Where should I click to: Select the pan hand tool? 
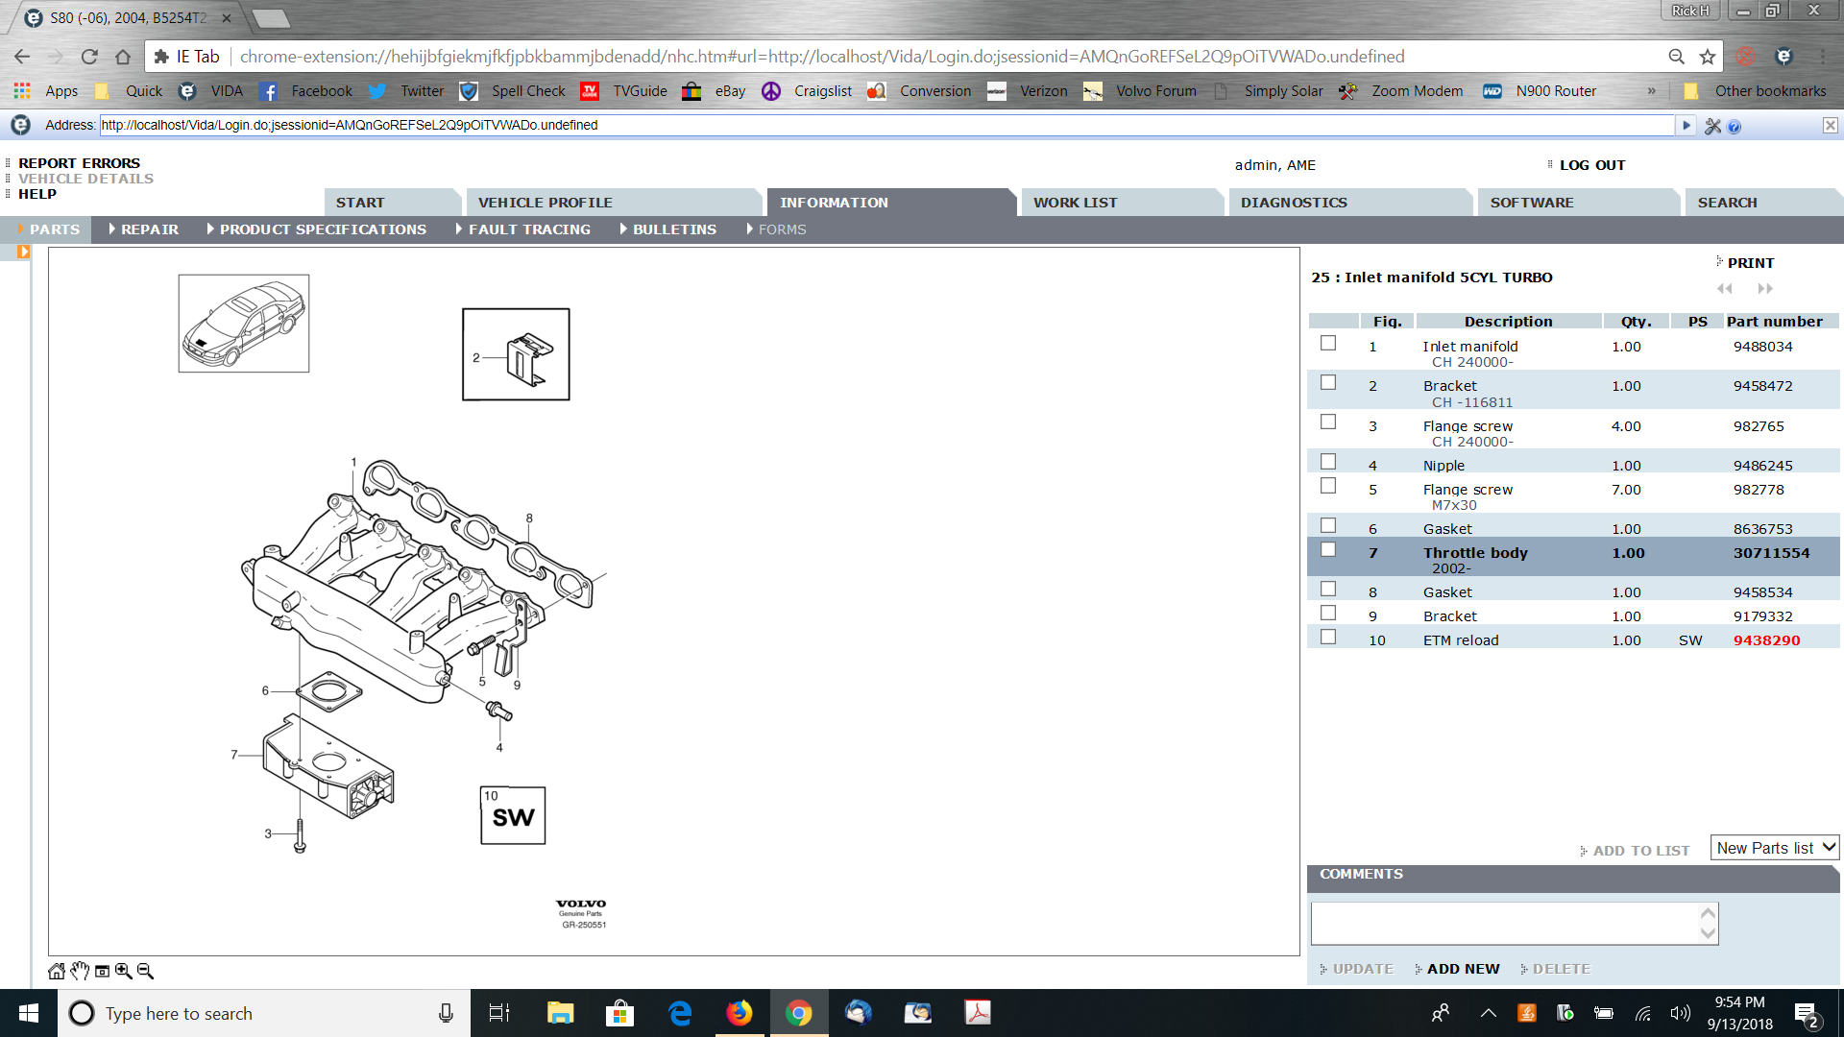[x=80, y=971]
